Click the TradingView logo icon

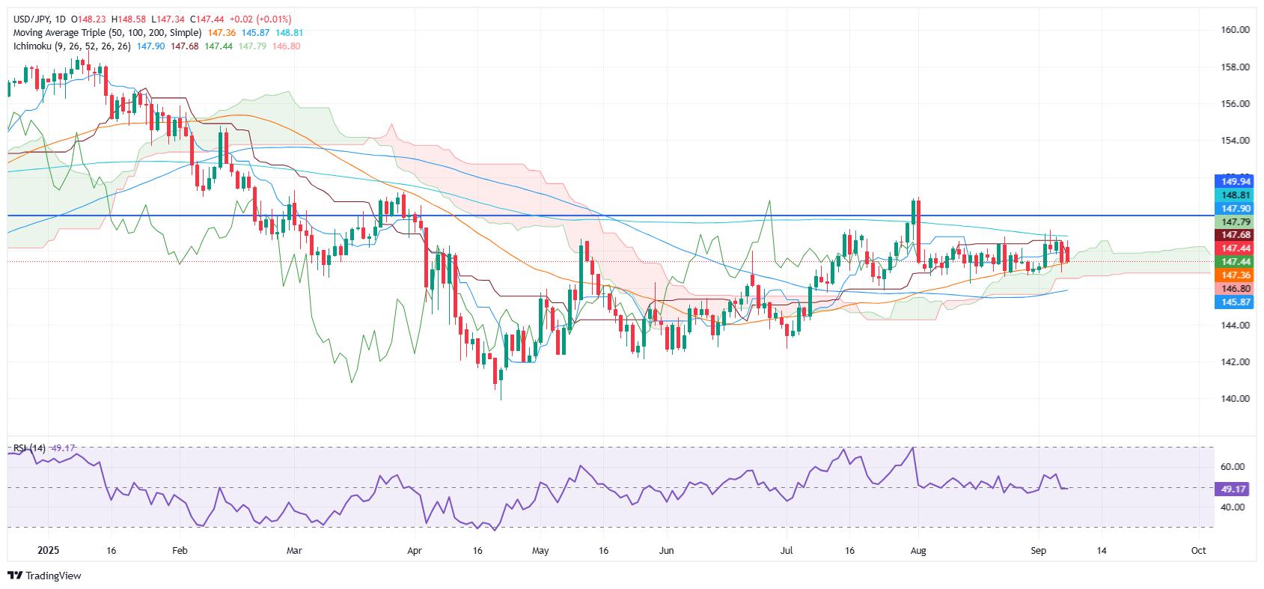(x=15, y=576)
